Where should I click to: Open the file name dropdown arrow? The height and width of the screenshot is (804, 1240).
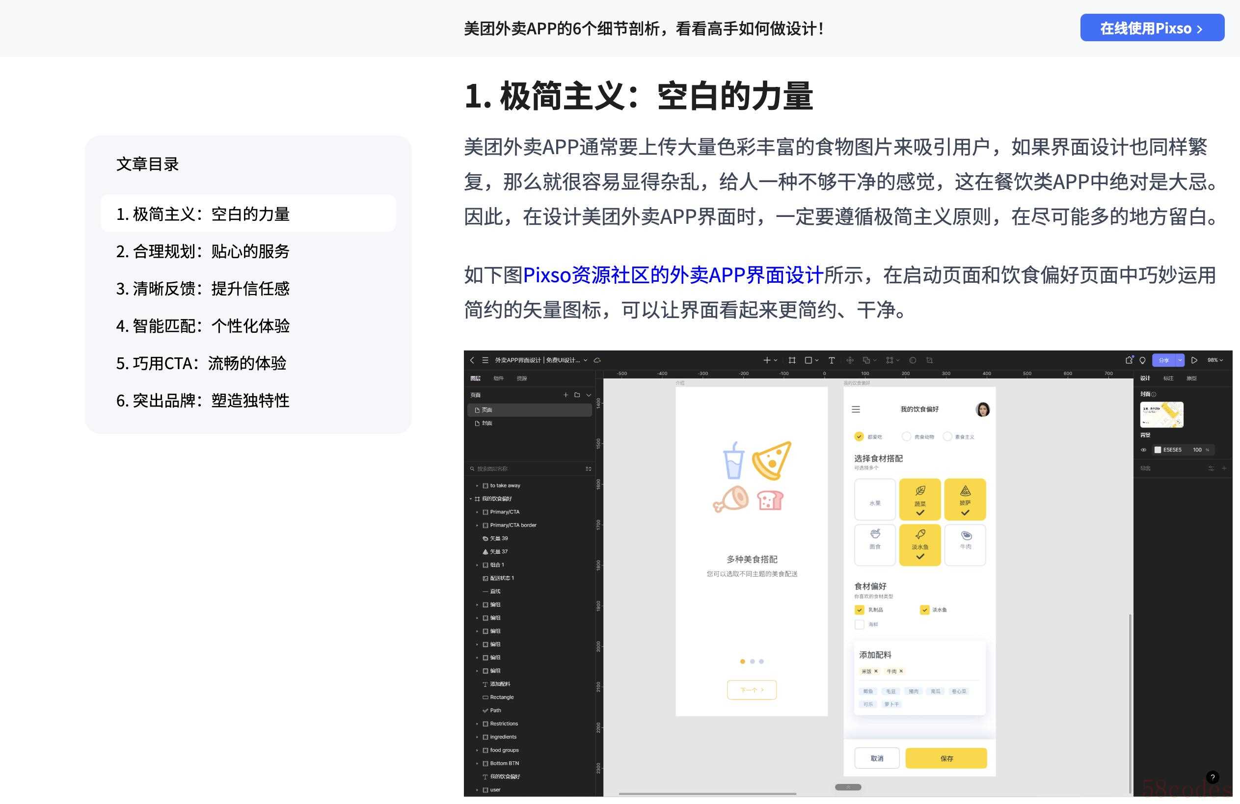(585, 360)
